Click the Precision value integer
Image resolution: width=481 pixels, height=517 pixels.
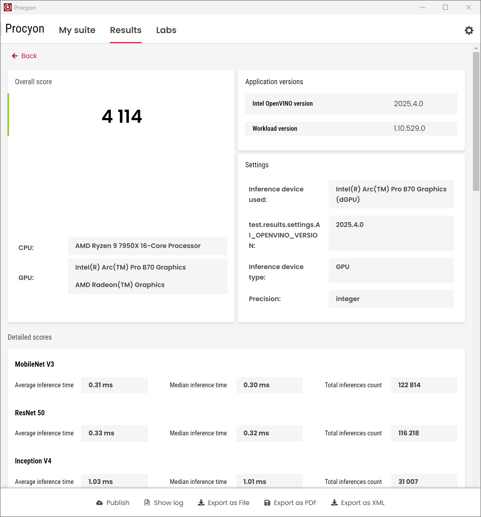click(391, 299)
